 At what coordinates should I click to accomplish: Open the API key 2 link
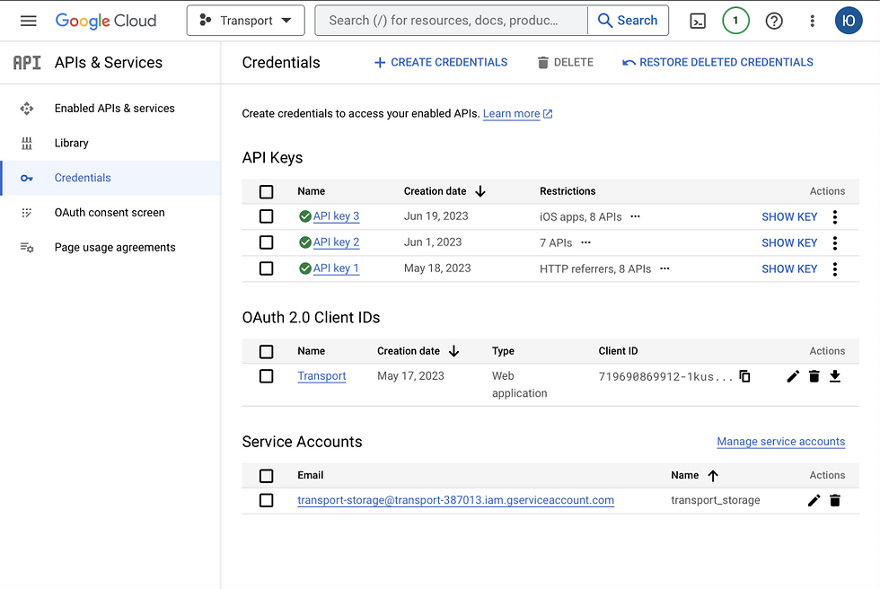tap(336, 242)
